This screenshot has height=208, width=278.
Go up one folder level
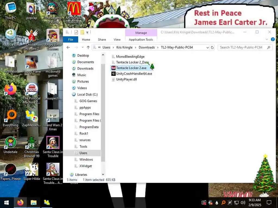pos(88,47)
